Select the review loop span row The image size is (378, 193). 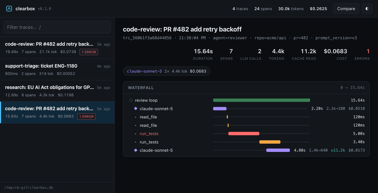(x=246, y=100)
